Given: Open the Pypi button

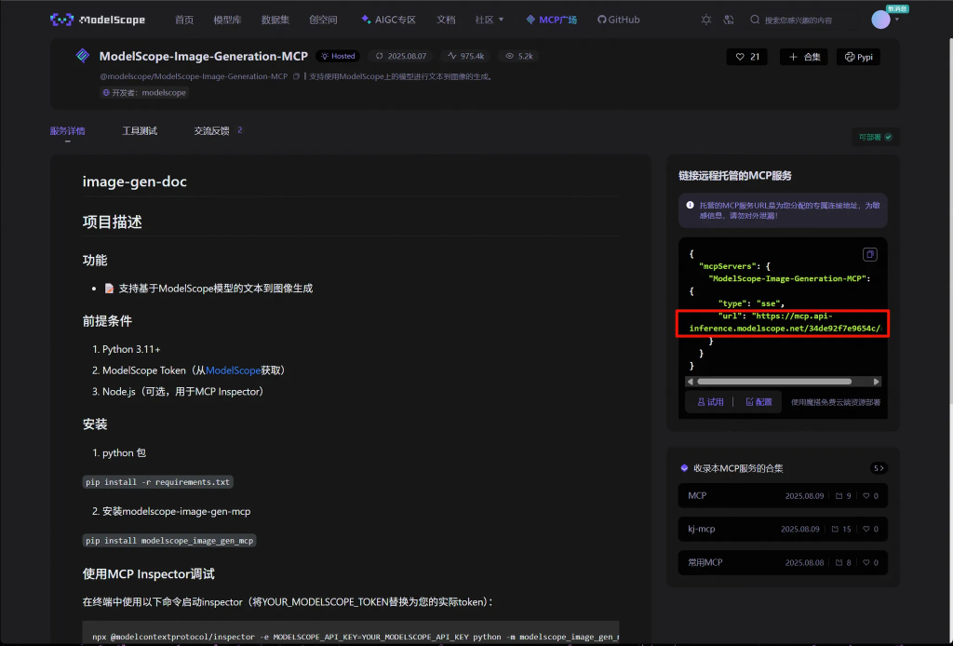Looking at the screenshot, I should 858,57.
